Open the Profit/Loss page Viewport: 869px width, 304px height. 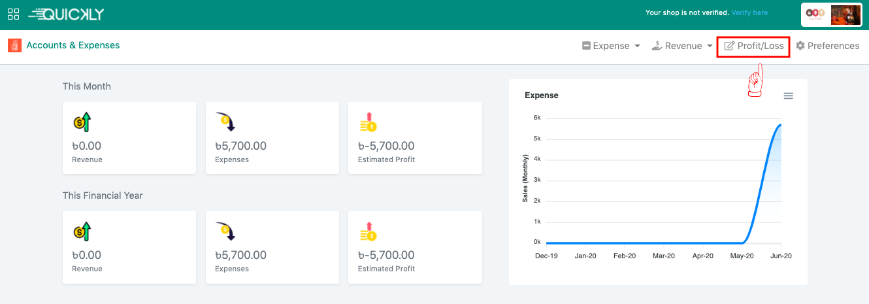pos(753,46)
